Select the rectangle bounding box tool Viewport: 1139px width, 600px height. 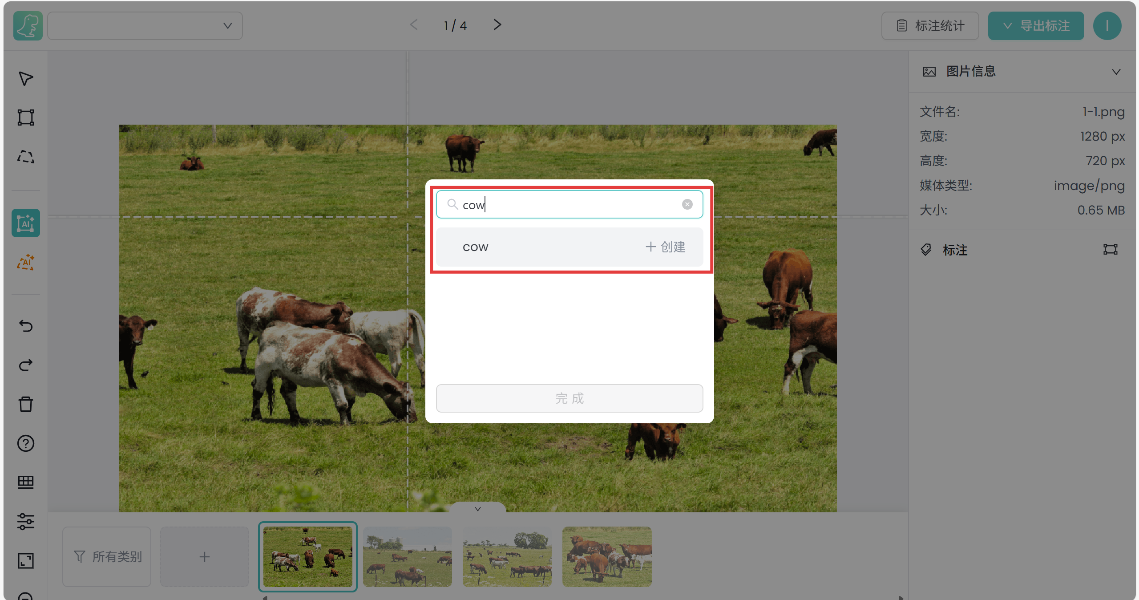[26, 118]
